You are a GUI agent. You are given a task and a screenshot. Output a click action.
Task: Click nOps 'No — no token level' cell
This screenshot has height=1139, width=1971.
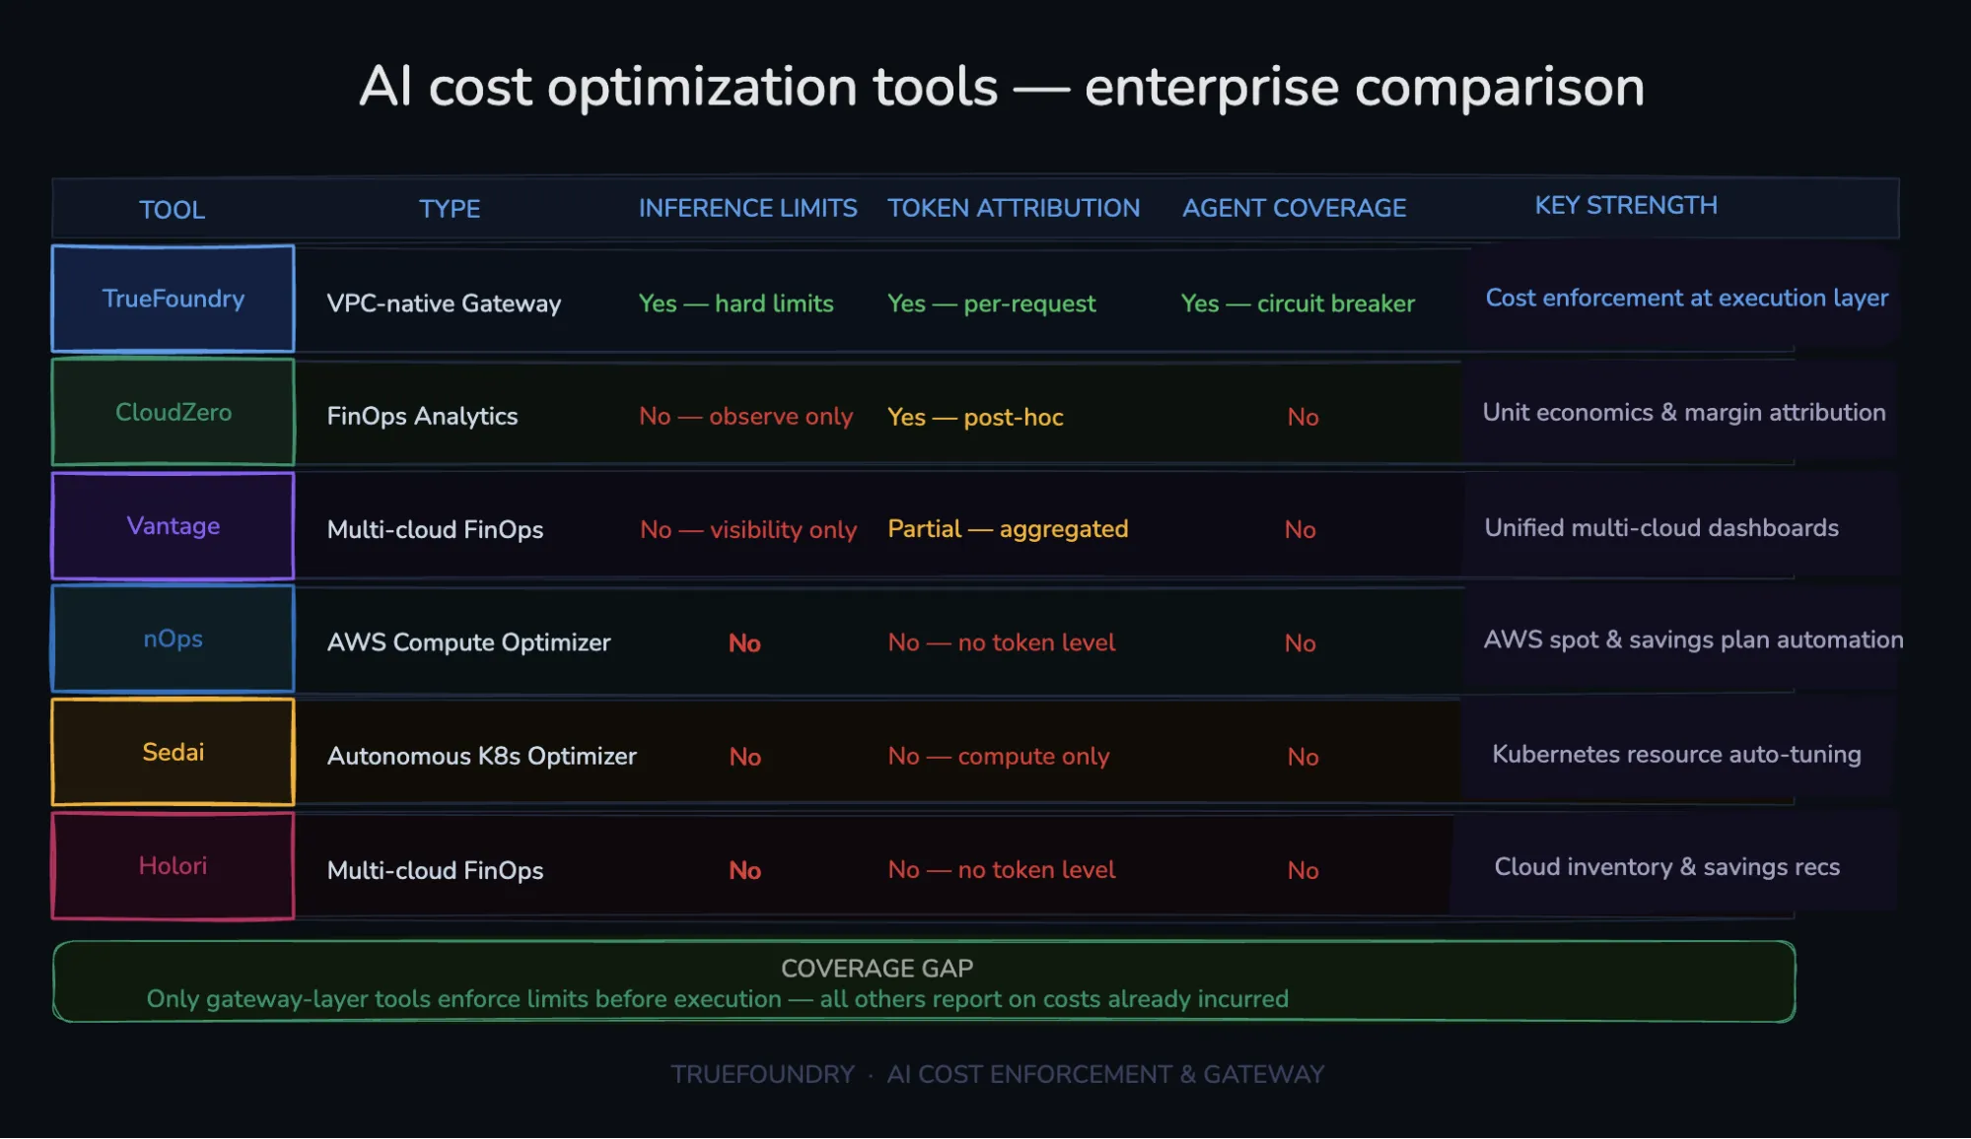point(1001,642)
